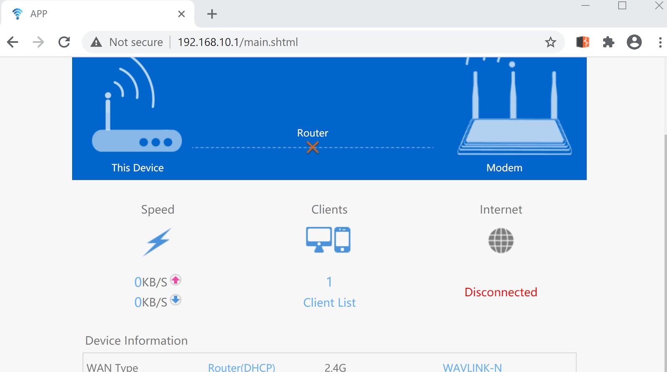The width and height of the screenshot is (667, 372).
Task: Go forward with the browser forward arrow
Action: pos(38,42)
